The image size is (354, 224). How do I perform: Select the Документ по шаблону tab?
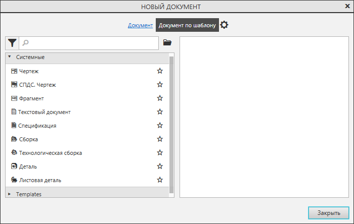click(187, 25)
